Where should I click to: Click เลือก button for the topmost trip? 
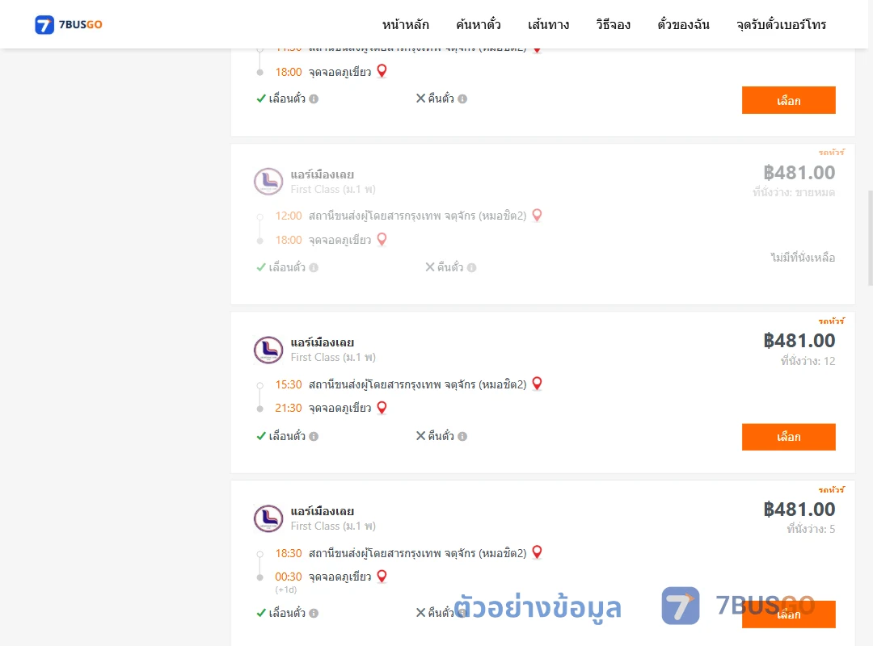tap(788, 100)
